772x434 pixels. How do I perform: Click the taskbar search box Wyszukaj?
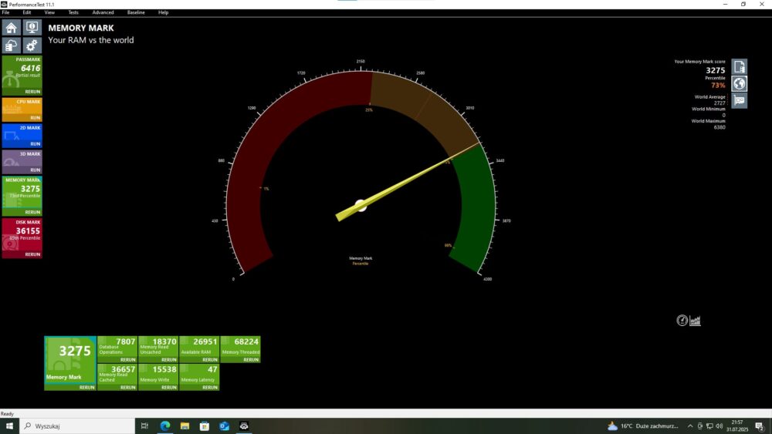point(77,426)
